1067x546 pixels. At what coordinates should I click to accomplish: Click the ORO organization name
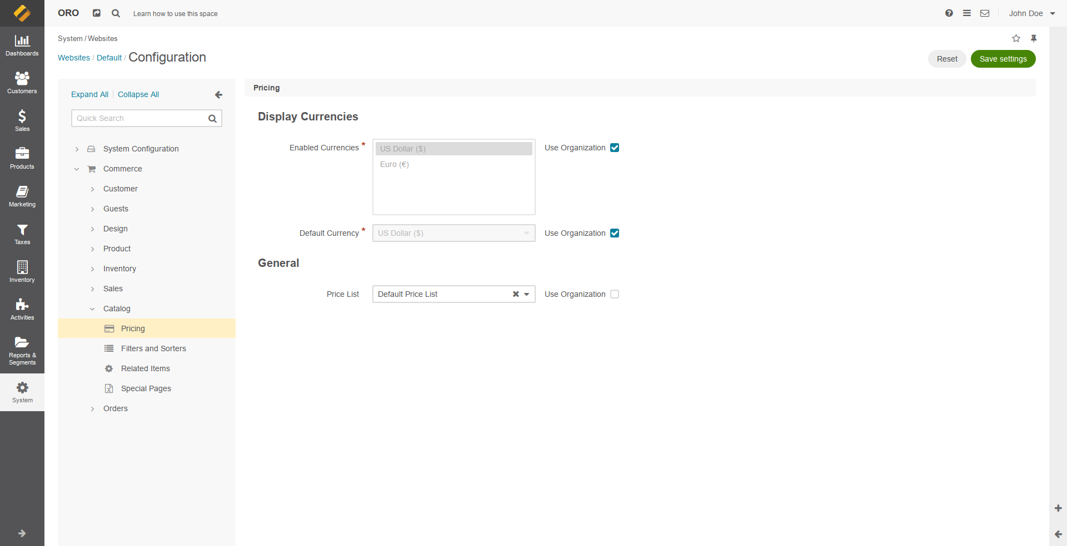pos(68,13)
